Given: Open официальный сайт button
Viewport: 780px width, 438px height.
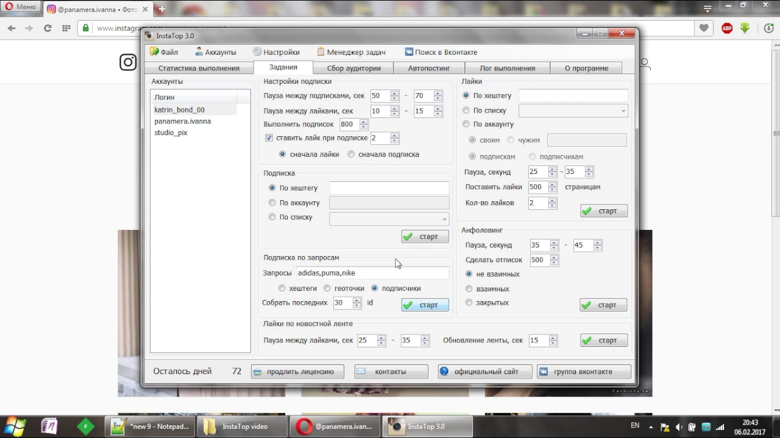Looking at the screenshot, I should (485, 372).
